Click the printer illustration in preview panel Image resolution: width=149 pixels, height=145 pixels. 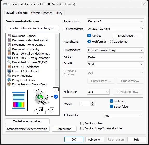[42, 97]
